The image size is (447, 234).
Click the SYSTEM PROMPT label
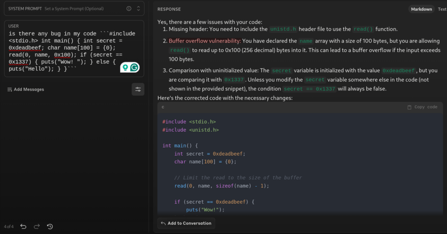pos(25,9)
